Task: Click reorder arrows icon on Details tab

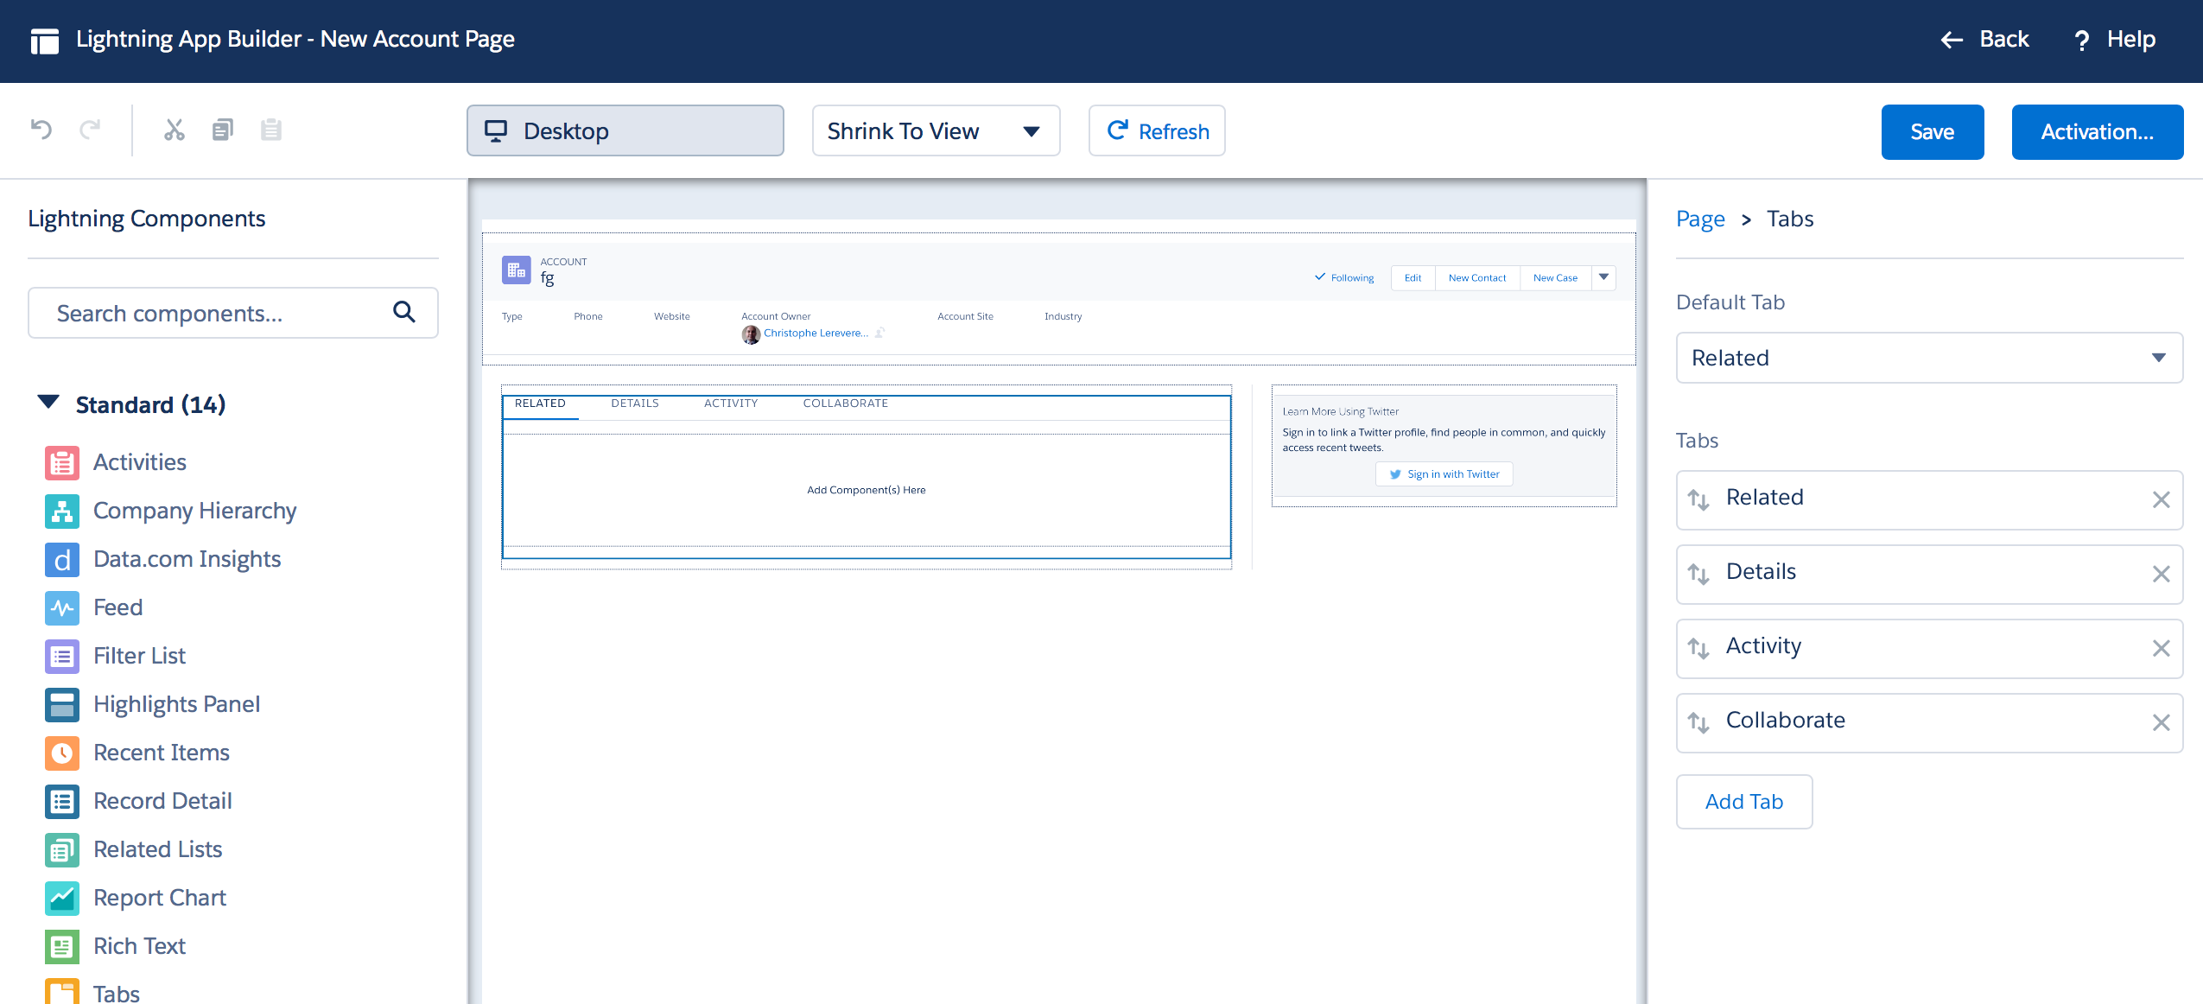Action: 1698,574
